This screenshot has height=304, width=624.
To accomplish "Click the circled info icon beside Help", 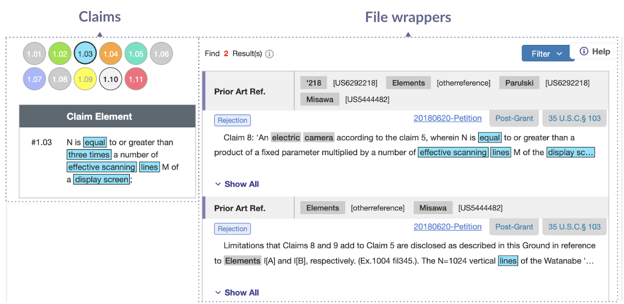I will (584, 51).
